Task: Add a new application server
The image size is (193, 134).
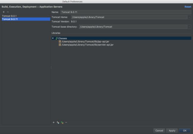Action: point(4,12)
